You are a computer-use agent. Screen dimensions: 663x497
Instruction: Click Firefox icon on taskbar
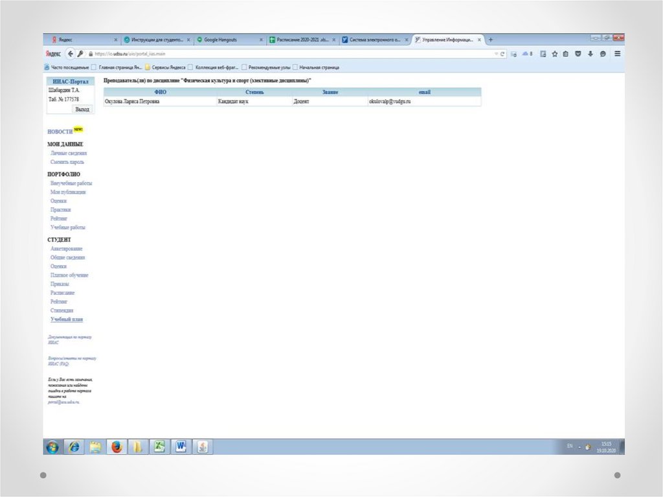(117, 447)
